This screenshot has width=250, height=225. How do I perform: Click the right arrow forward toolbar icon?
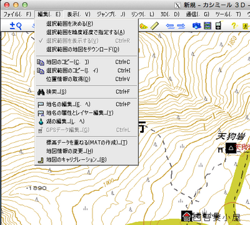(181, 26)
